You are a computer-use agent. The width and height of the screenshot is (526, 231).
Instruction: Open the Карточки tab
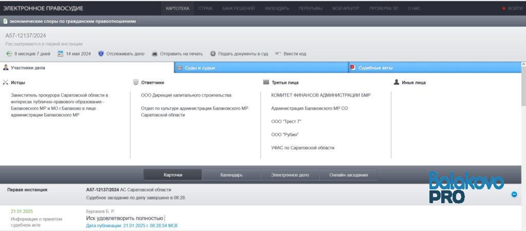[x=173, y=175]
